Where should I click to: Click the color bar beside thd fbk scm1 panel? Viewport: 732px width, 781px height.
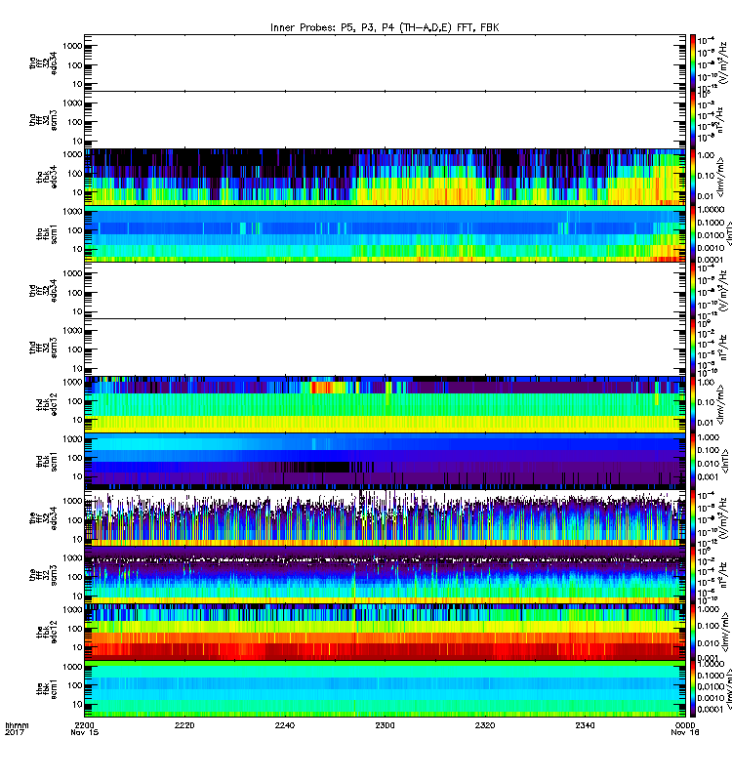[x=692, y=461]
